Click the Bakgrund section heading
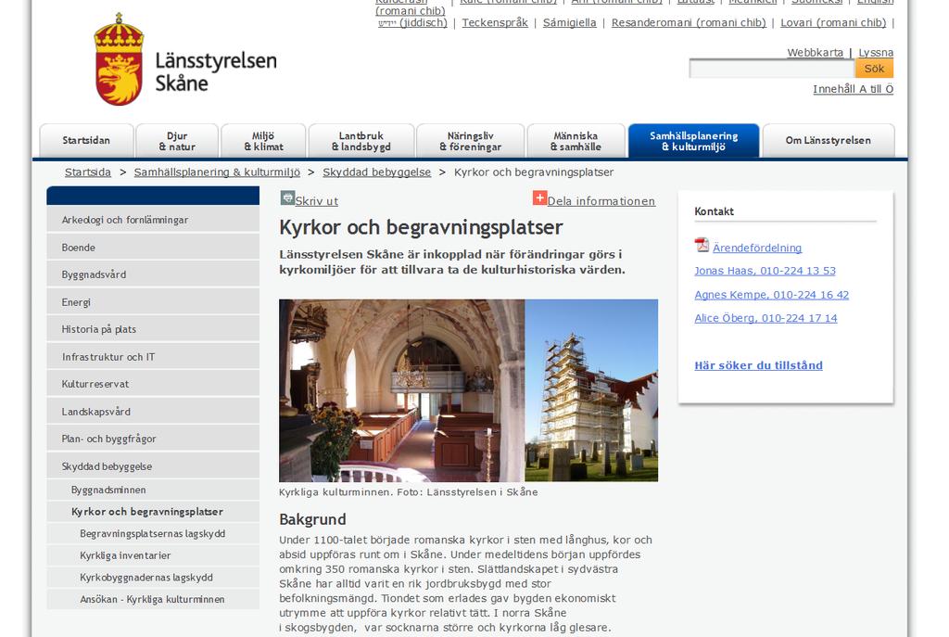This screenshot has width=949, height=637. (313, 519)
